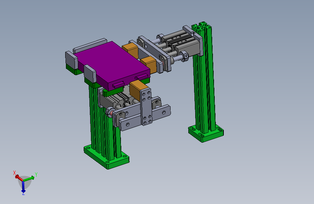Select the right green base plate
The width and height of the screenshot is (314, 204).
[x=206, y=134]
